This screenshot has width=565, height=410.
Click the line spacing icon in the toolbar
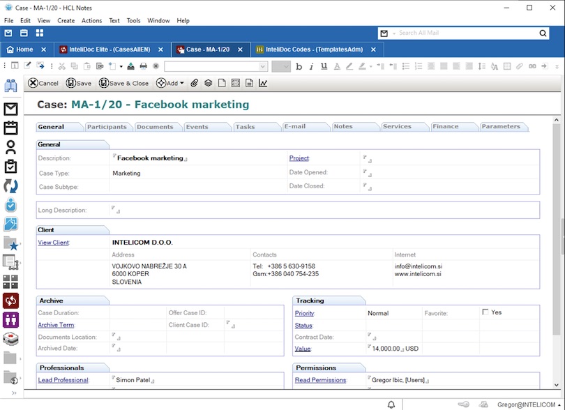pos(482,66)
